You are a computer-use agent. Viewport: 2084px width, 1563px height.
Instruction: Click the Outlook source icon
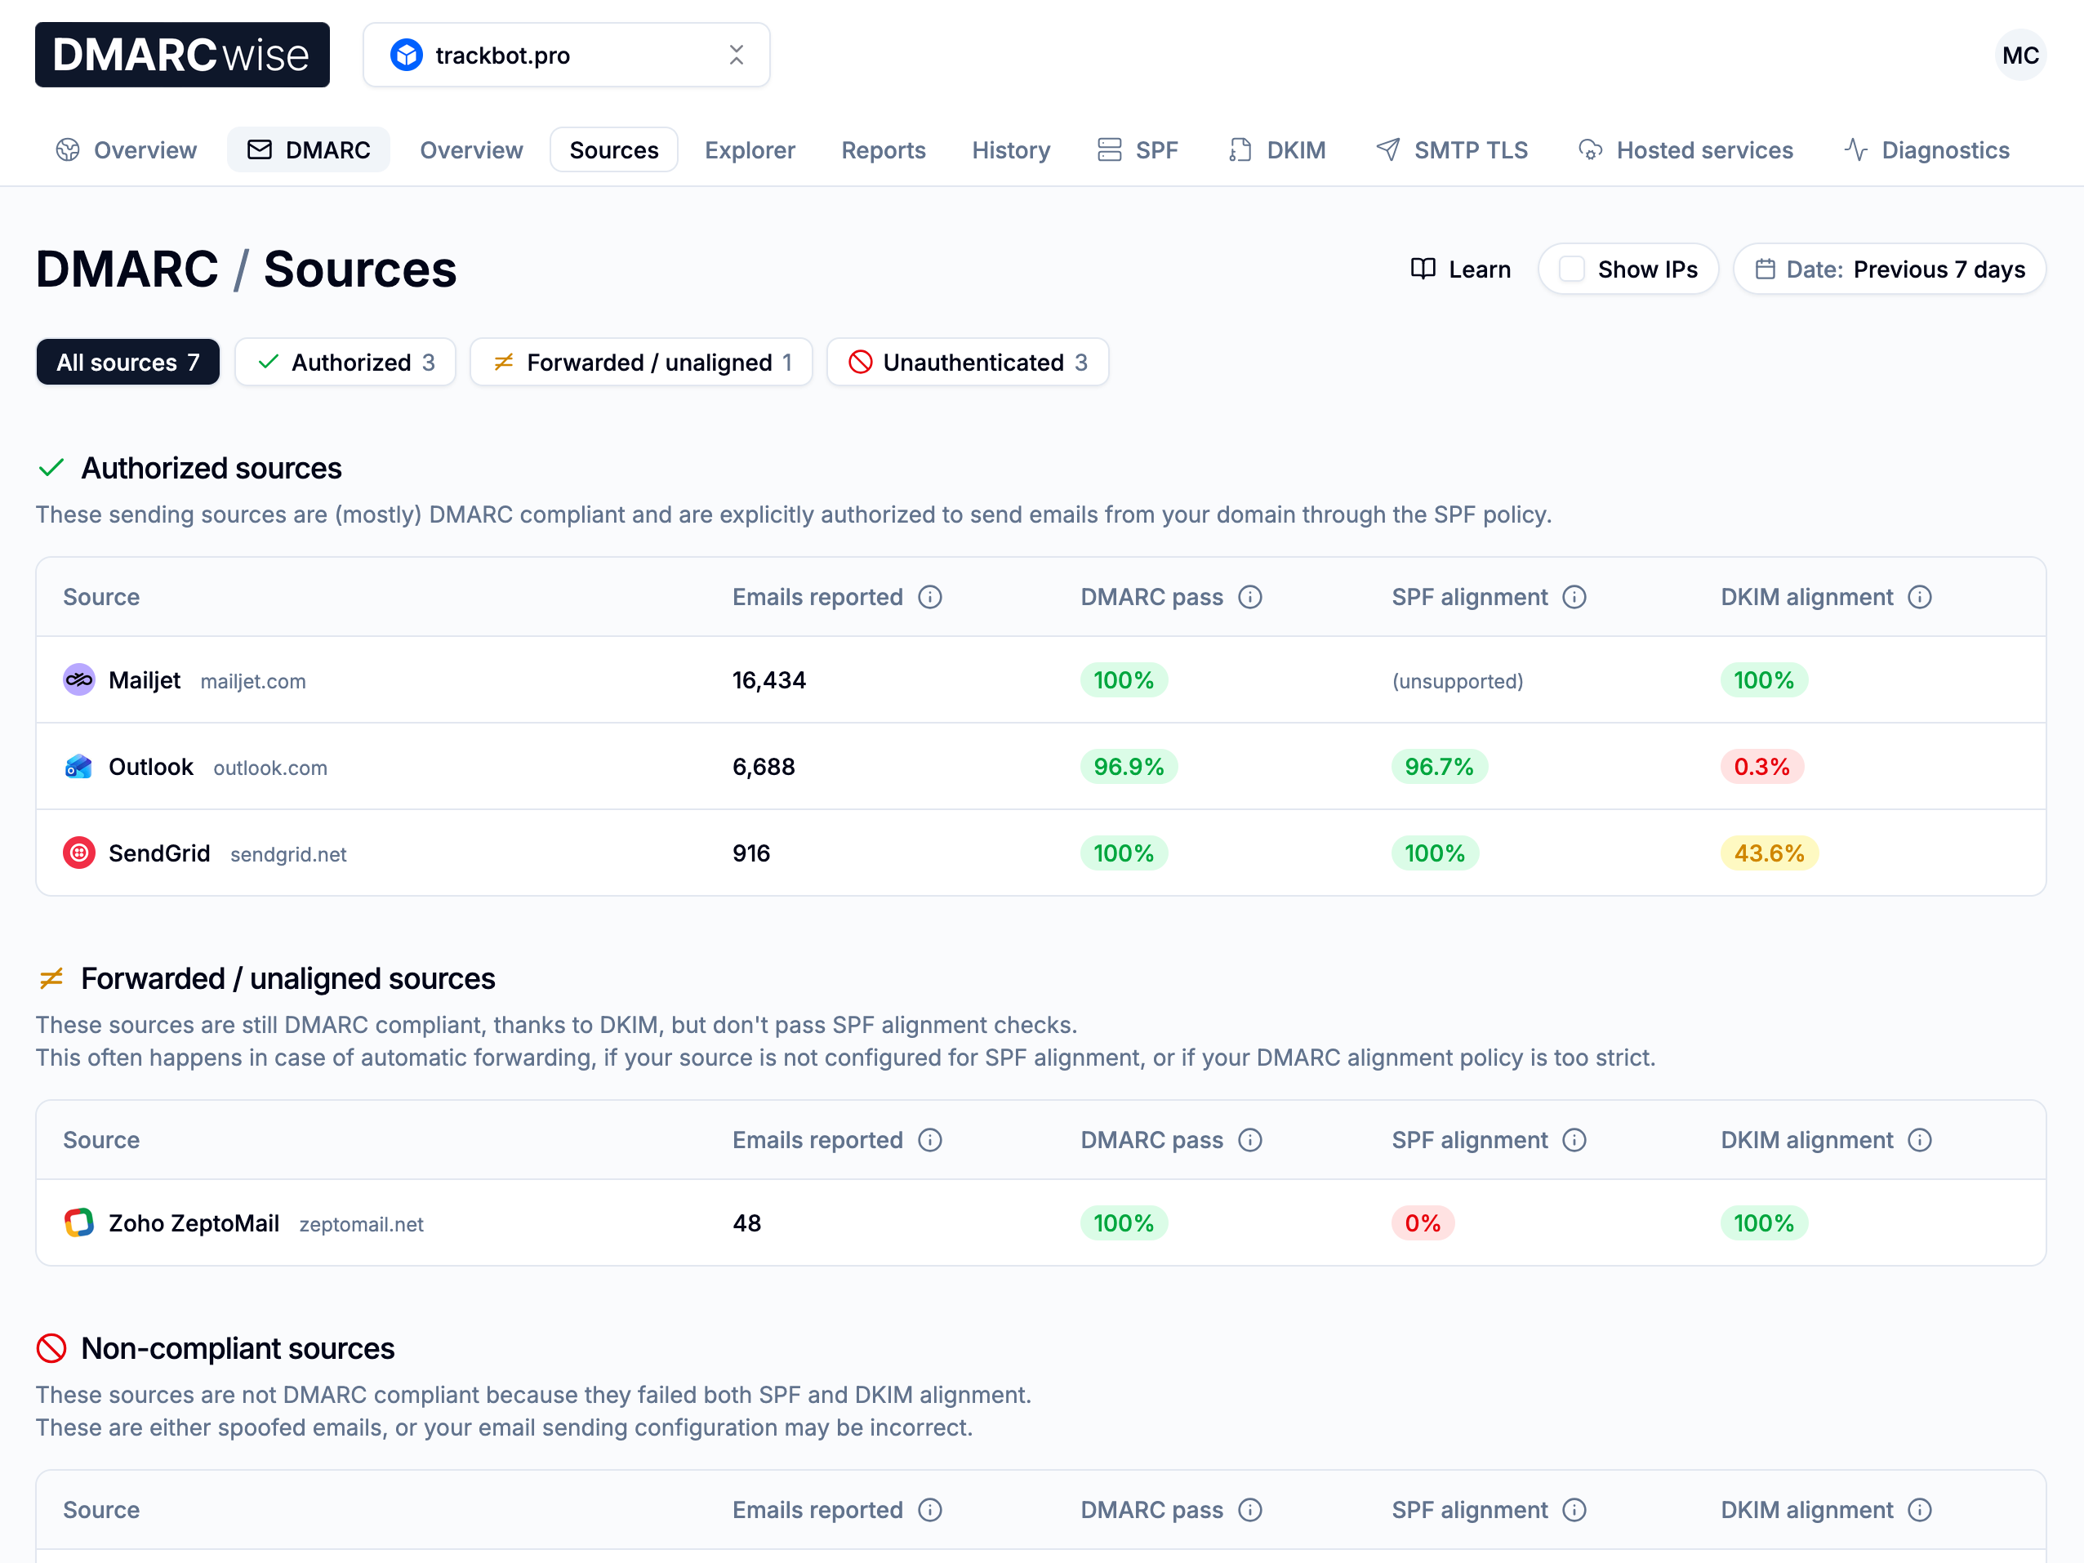[79, 767]
